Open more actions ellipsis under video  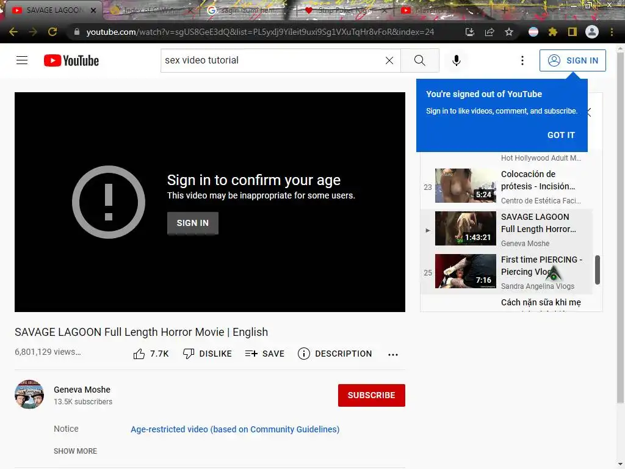[393, 355]
